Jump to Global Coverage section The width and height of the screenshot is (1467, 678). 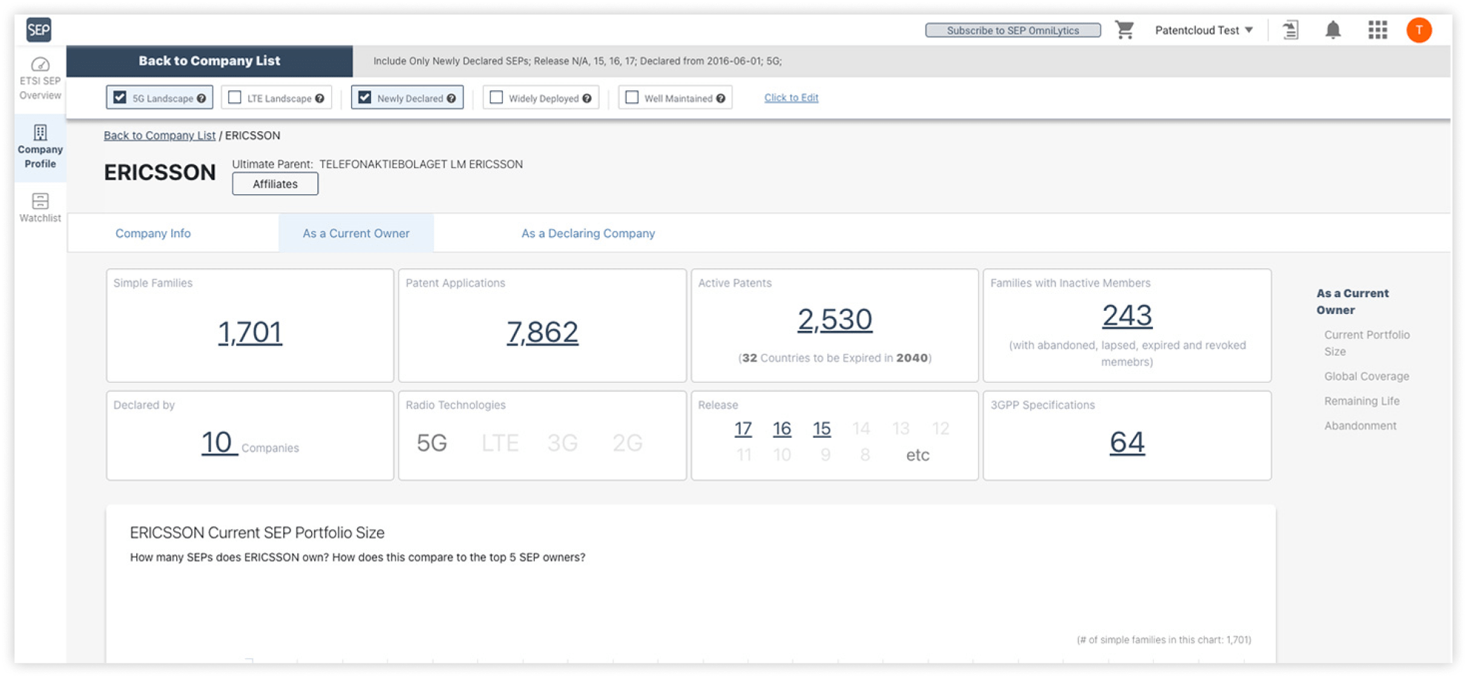click(1367, 376)
